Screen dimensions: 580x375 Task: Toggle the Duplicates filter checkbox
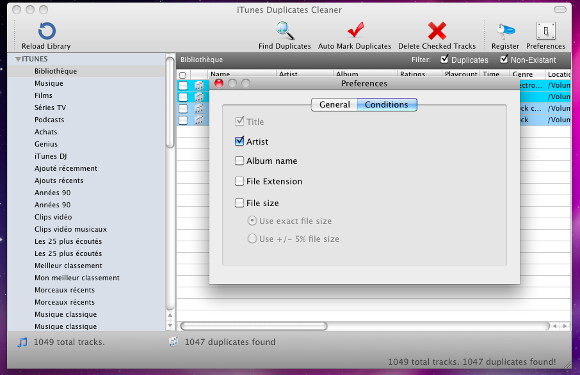click(x=444, y=59)
